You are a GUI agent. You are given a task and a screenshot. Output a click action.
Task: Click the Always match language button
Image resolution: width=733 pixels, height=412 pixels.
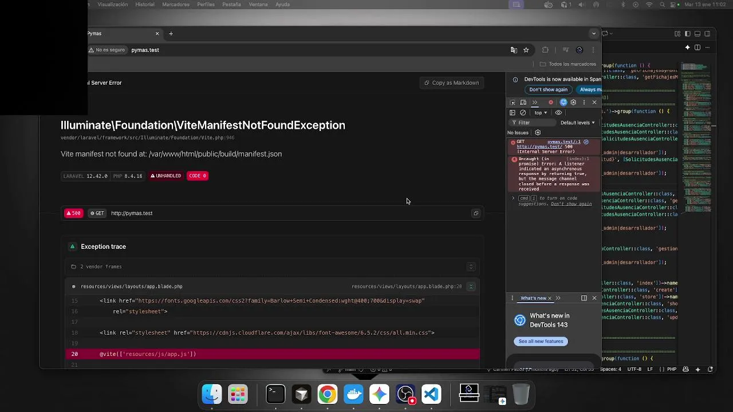[x=590, y=89]
